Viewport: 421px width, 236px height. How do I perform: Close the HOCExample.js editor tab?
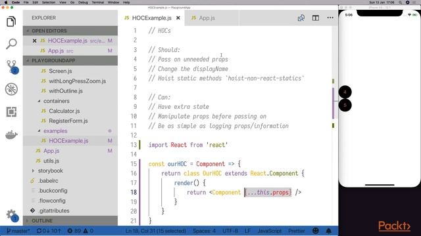pos(178,18)
